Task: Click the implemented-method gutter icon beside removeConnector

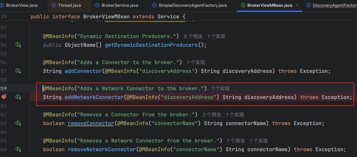Action: [18, 123]
